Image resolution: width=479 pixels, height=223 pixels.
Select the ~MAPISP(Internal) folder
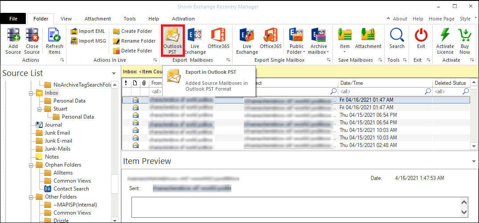[75, 205]
